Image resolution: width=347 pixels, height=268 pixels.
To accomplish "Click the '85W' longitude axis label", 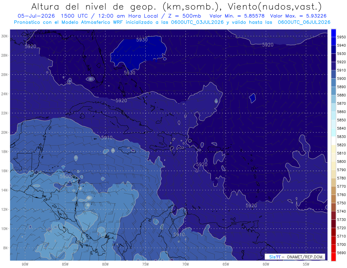I will (65, 264).
